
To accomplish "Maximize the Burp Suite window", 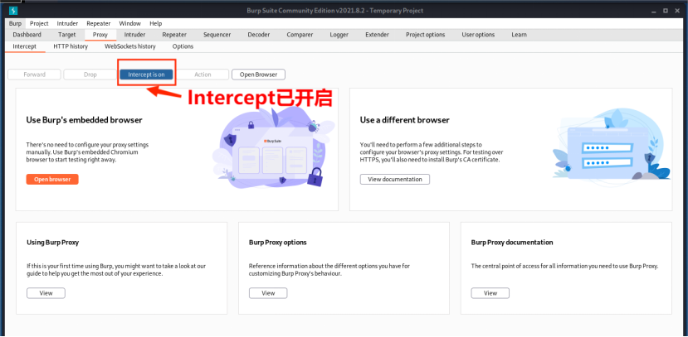I will (x=666, y=11).
